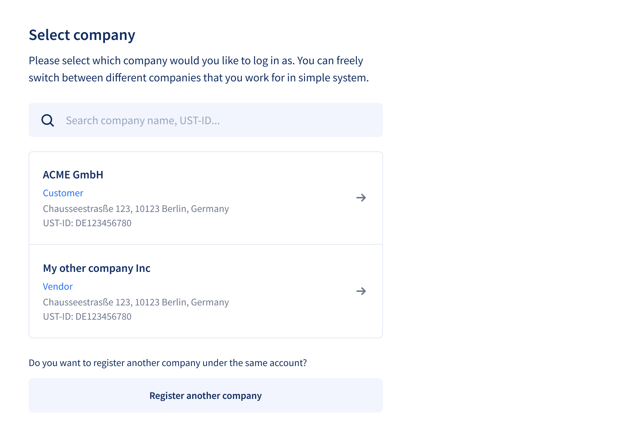Click the arrow next to ACME GmbH

(x=361, y=198)
